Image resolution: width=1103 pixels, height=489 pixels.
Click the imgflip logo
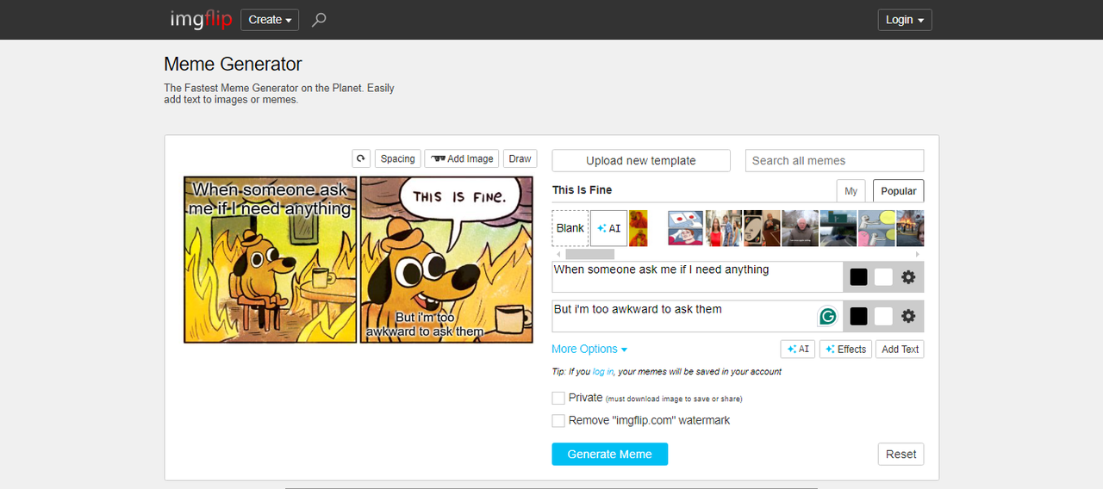[201, 19]
